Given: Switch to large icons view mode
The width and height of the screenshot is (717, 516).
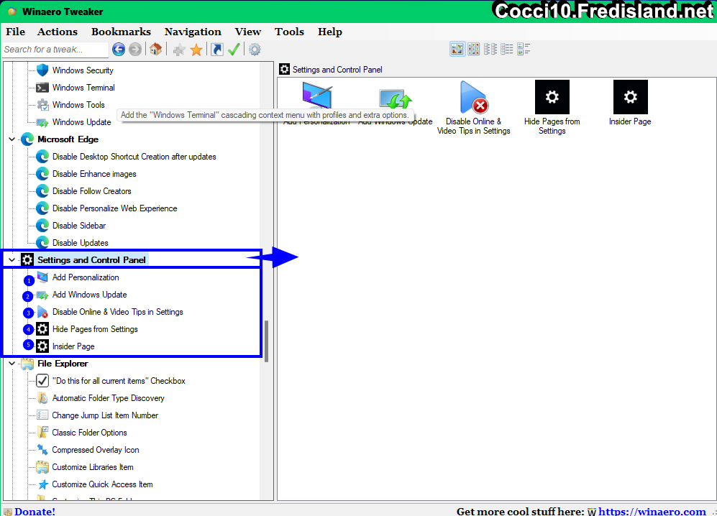Looking at the screenshot, I should (457, 49).
